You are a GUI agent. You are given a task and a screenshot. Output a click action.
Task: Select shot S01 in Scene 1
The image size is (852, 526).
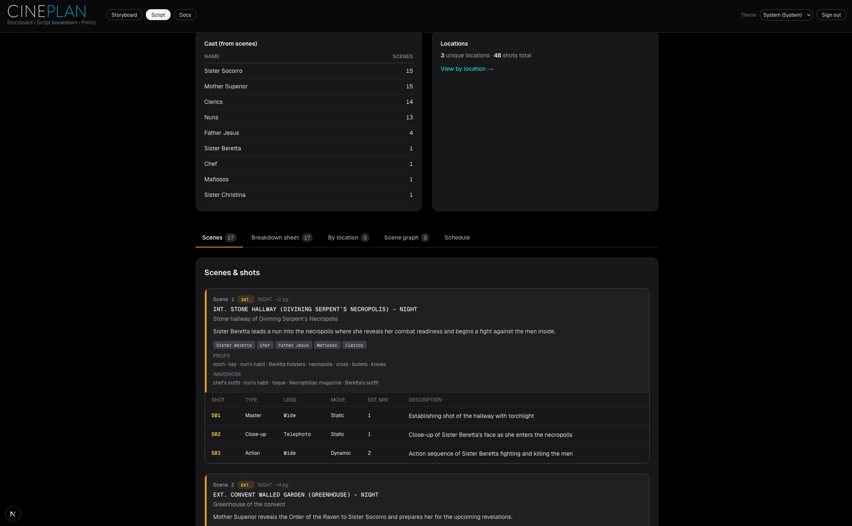[x=216, y=415]
